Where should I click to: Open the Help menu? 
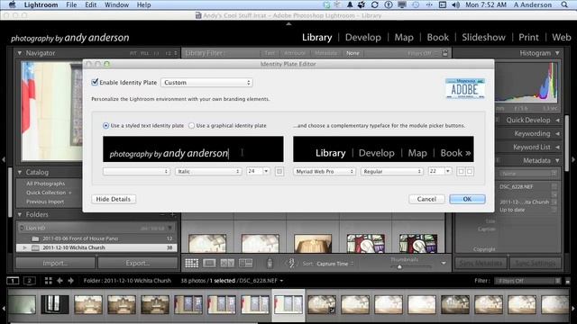[143, 4]
